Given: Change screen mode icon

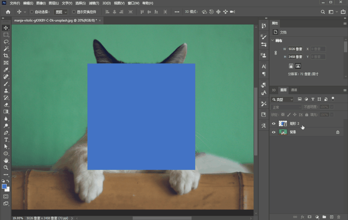Looking at the screenshot, I should (x=6, y=204).
